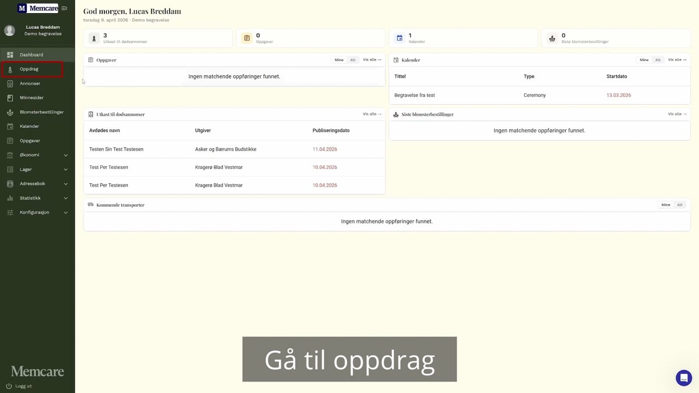Select Alt filter in Kommende transporter
This screenshot has width=699, height=393.
(x=679, y=205)
